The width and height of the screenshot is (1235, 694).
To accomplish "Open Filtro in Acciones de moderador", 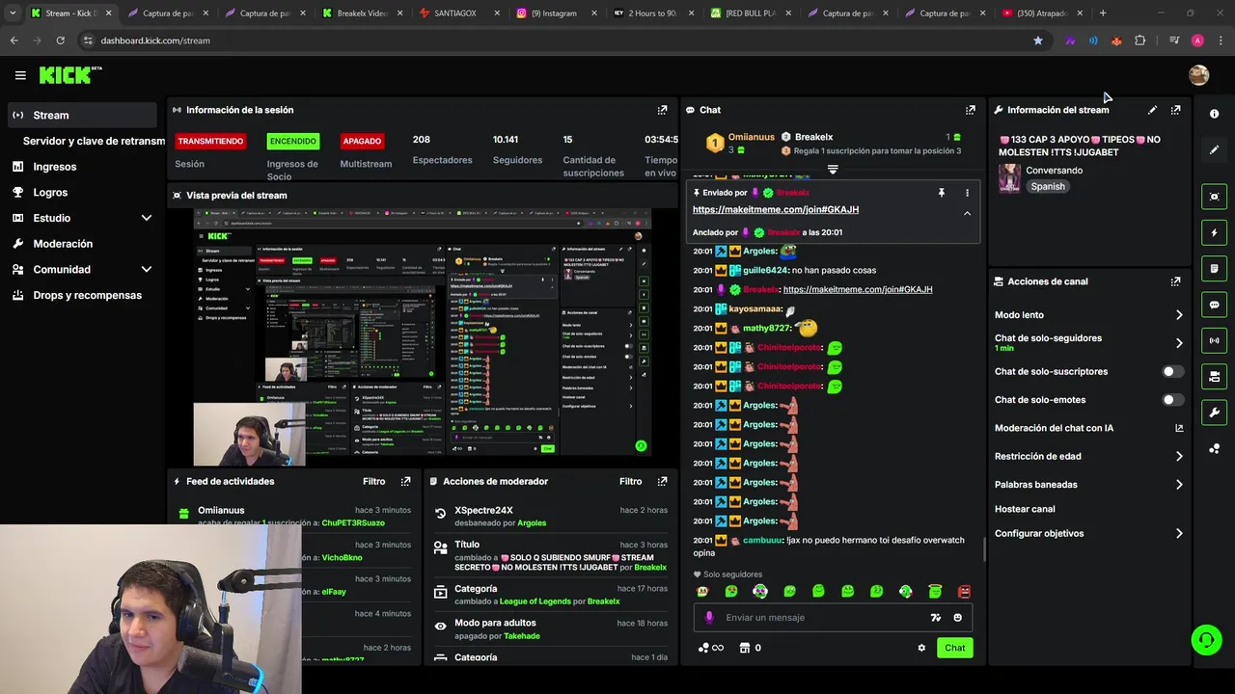I will [x=631, y=481].
